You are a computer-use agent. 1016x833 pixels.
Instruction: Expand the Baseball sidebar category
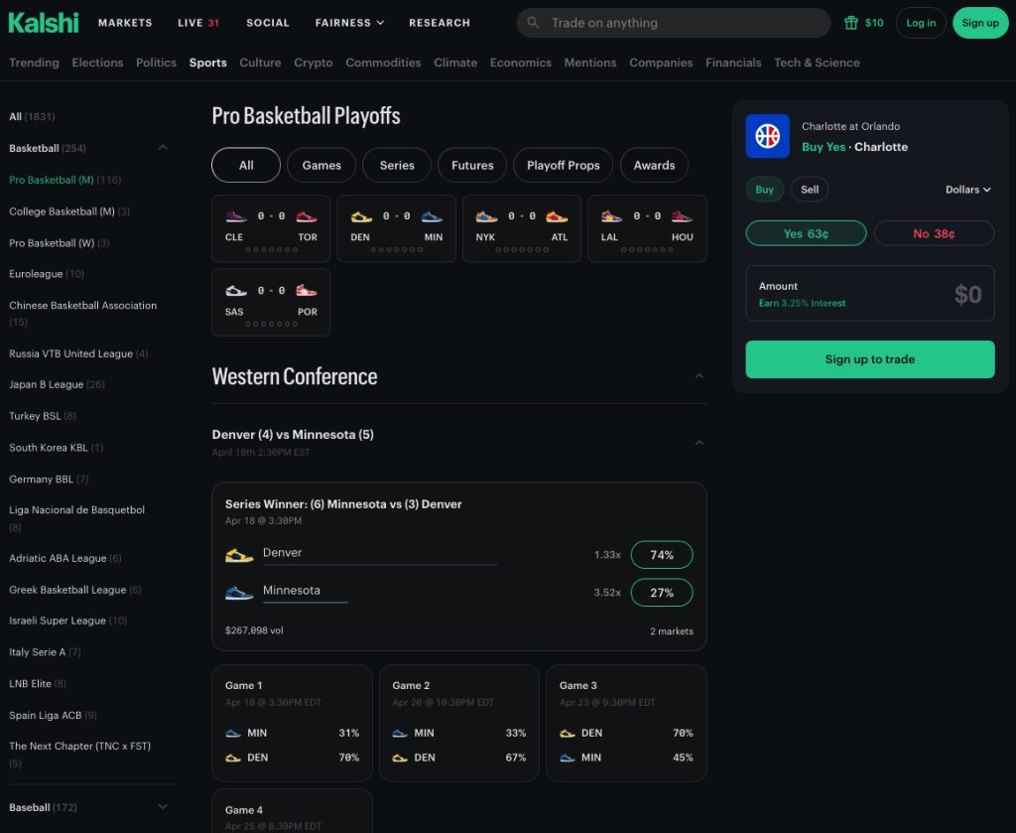pyautogui.click(x=163, y=807)
